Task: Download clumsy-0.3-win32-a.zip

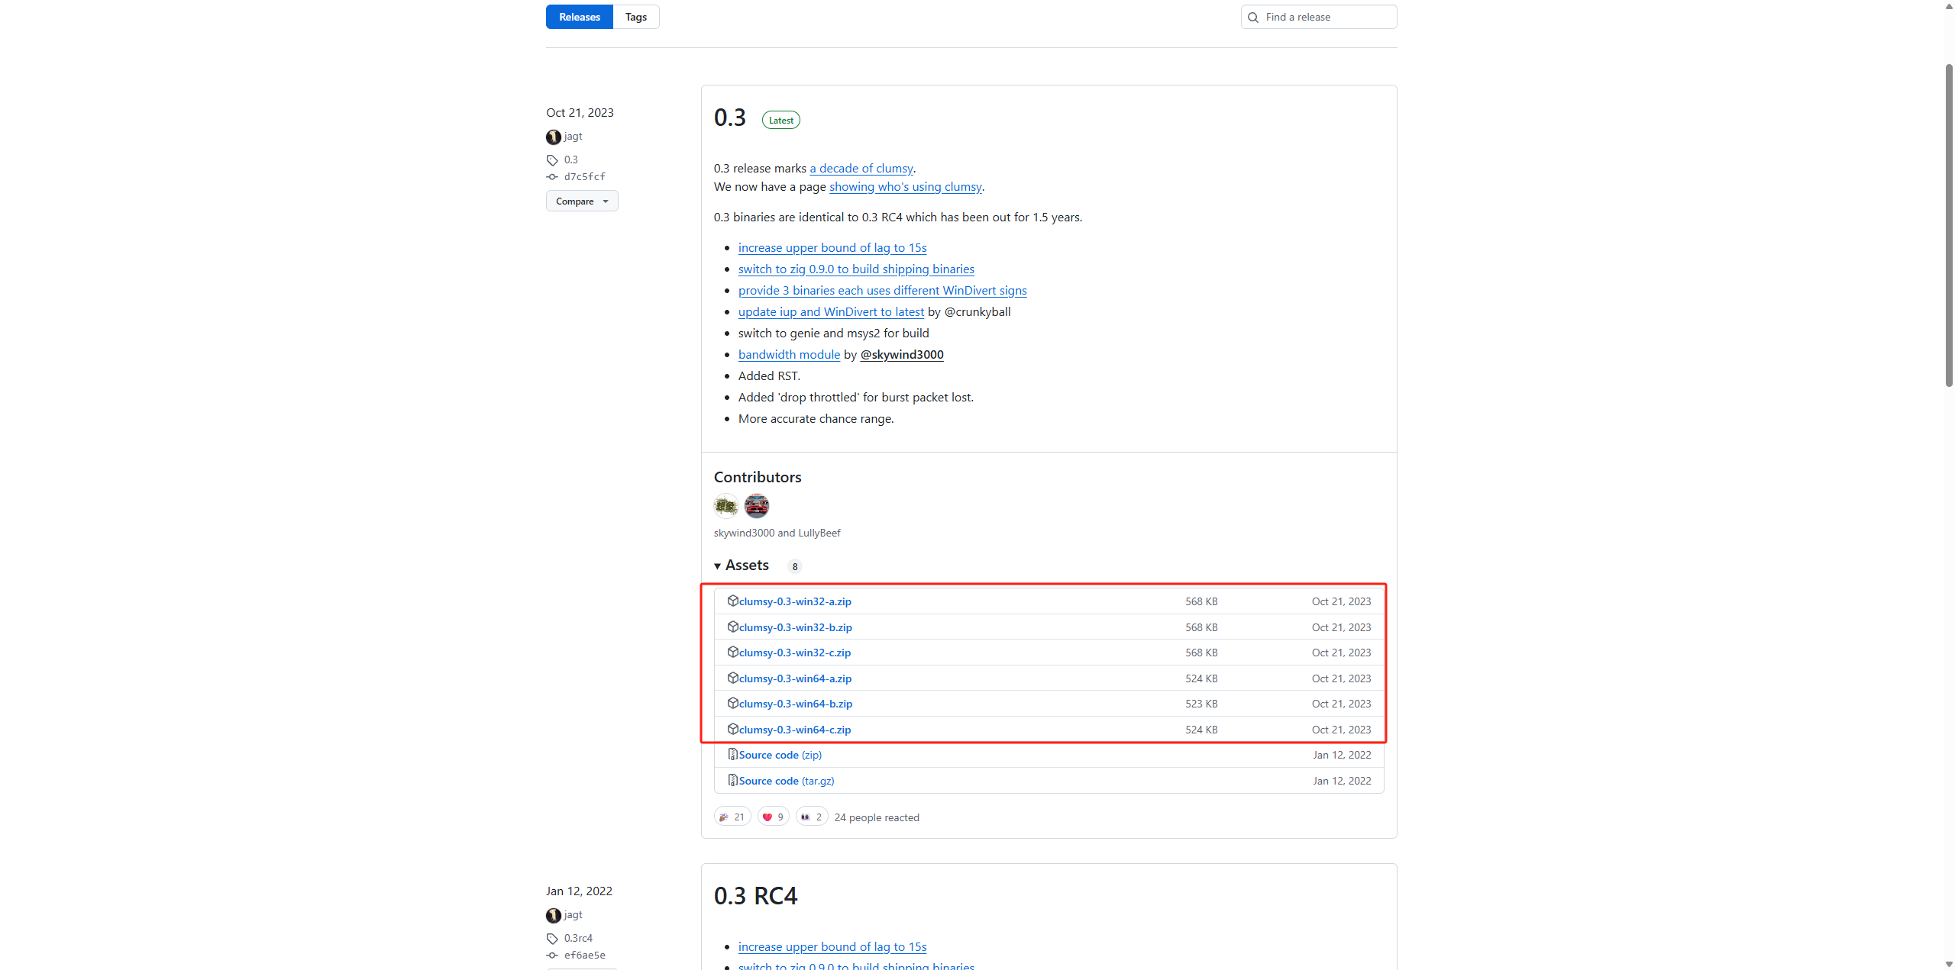Action: (x=795, y=601)
